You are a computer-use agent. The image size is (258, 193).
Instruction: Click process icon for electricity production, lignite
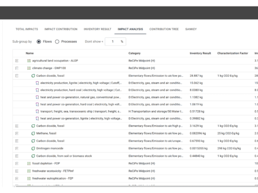tap(37, 83)
